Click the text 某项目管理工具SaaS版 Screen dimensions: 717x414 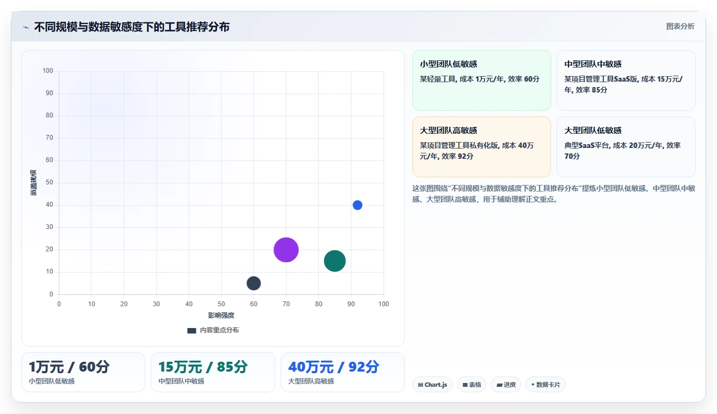601,79
